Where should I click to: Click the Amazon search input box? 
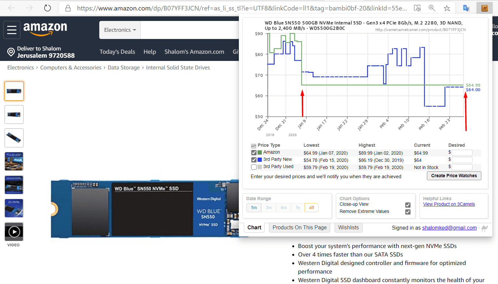point(190,30)
